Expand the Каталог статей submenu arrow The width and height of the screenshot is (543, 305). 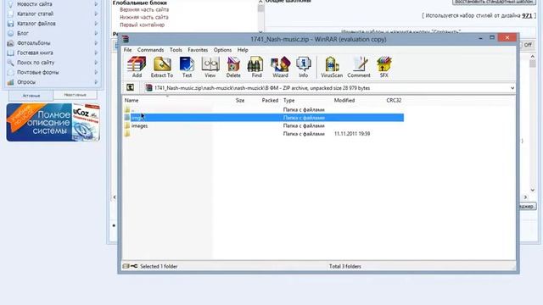click(96, 14)
